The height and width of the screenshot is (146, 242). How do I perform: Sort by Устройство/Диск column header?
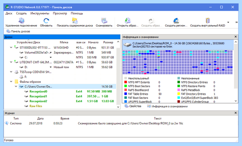[x=28, y=42]
